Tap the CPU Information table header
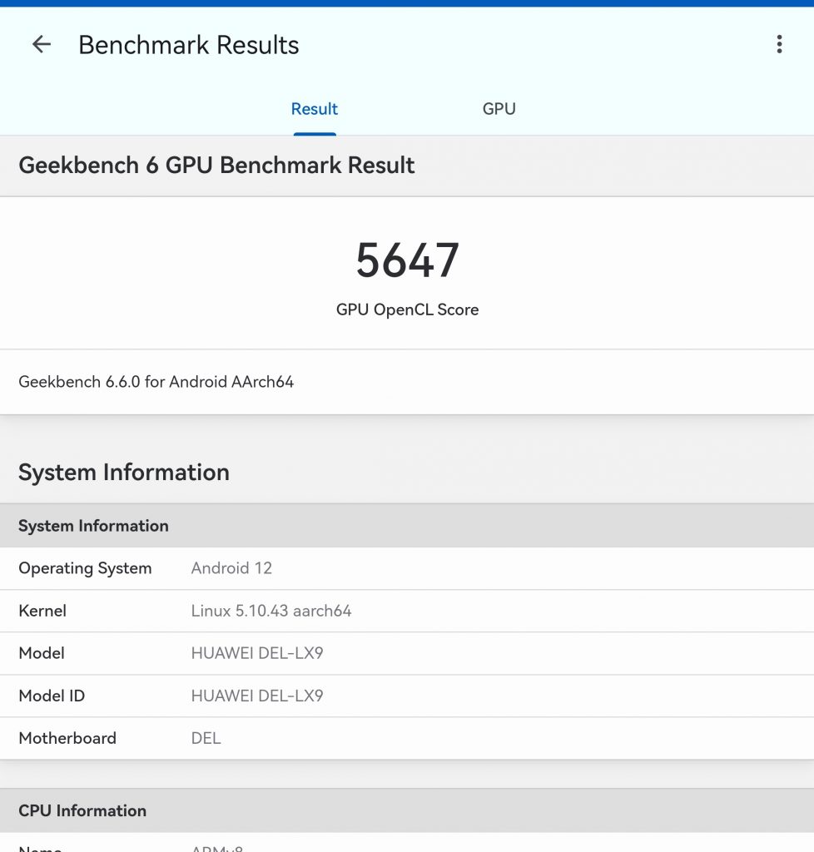814x852 pixels. click(82, 810)
